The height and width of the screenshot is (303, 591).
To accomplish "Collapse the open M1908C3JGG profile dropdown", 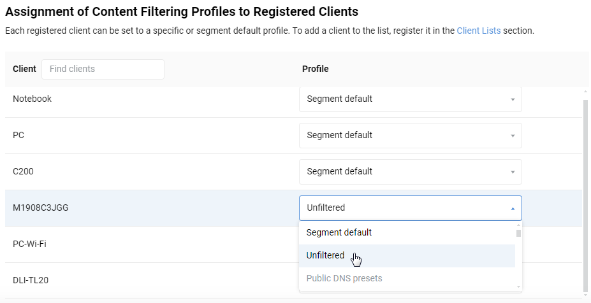I will 410,208.
